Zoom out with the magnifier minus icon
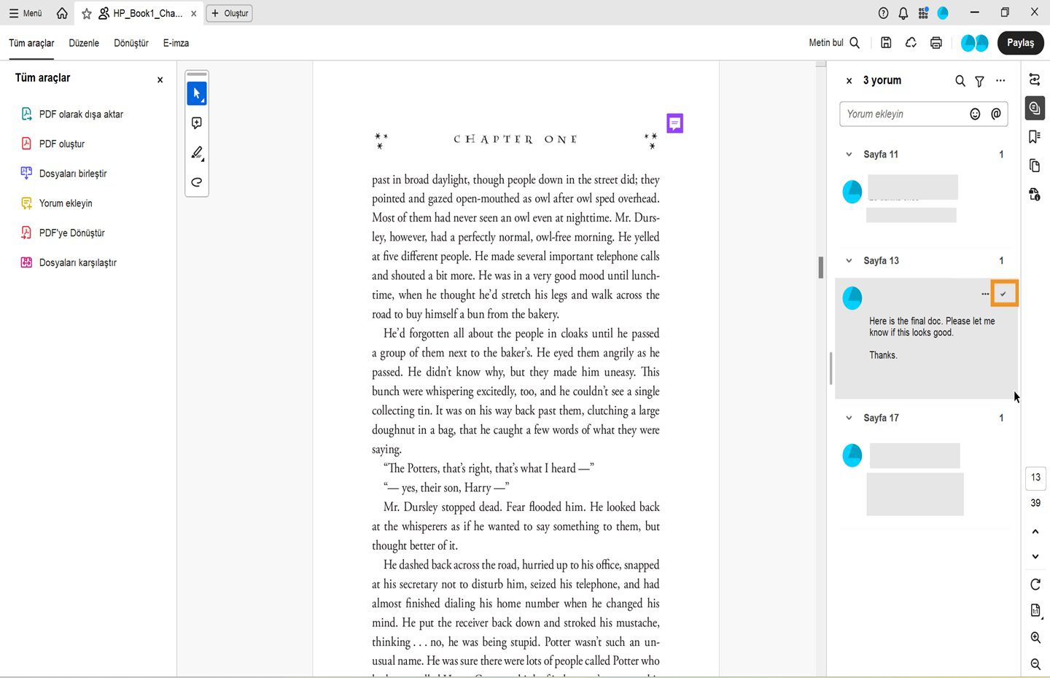The width and height of the screenshot is (1050, 678). click(x=1035, y=664)
